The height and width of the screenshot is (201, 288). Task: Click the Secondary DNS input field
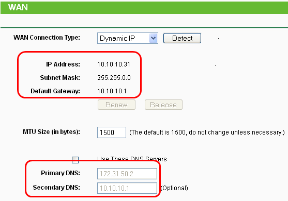127,188
